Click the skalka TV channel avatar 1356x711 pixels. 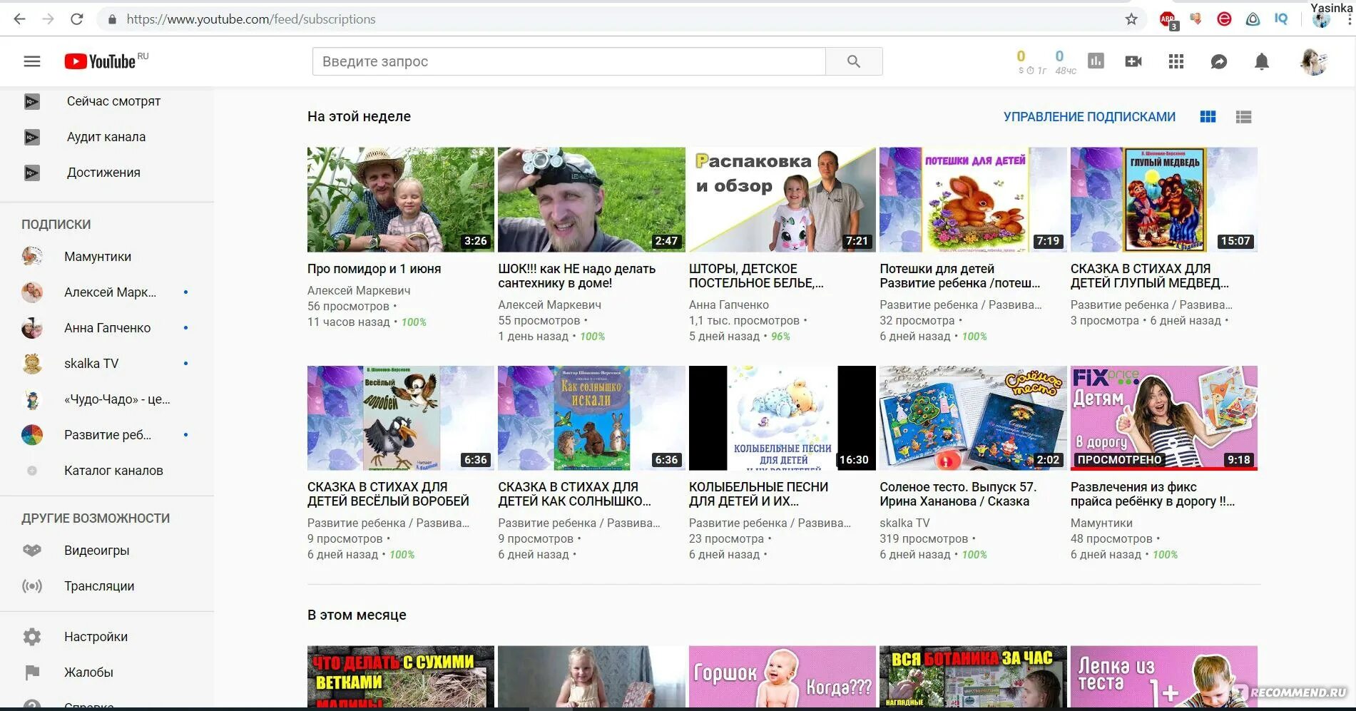point(32,364)
